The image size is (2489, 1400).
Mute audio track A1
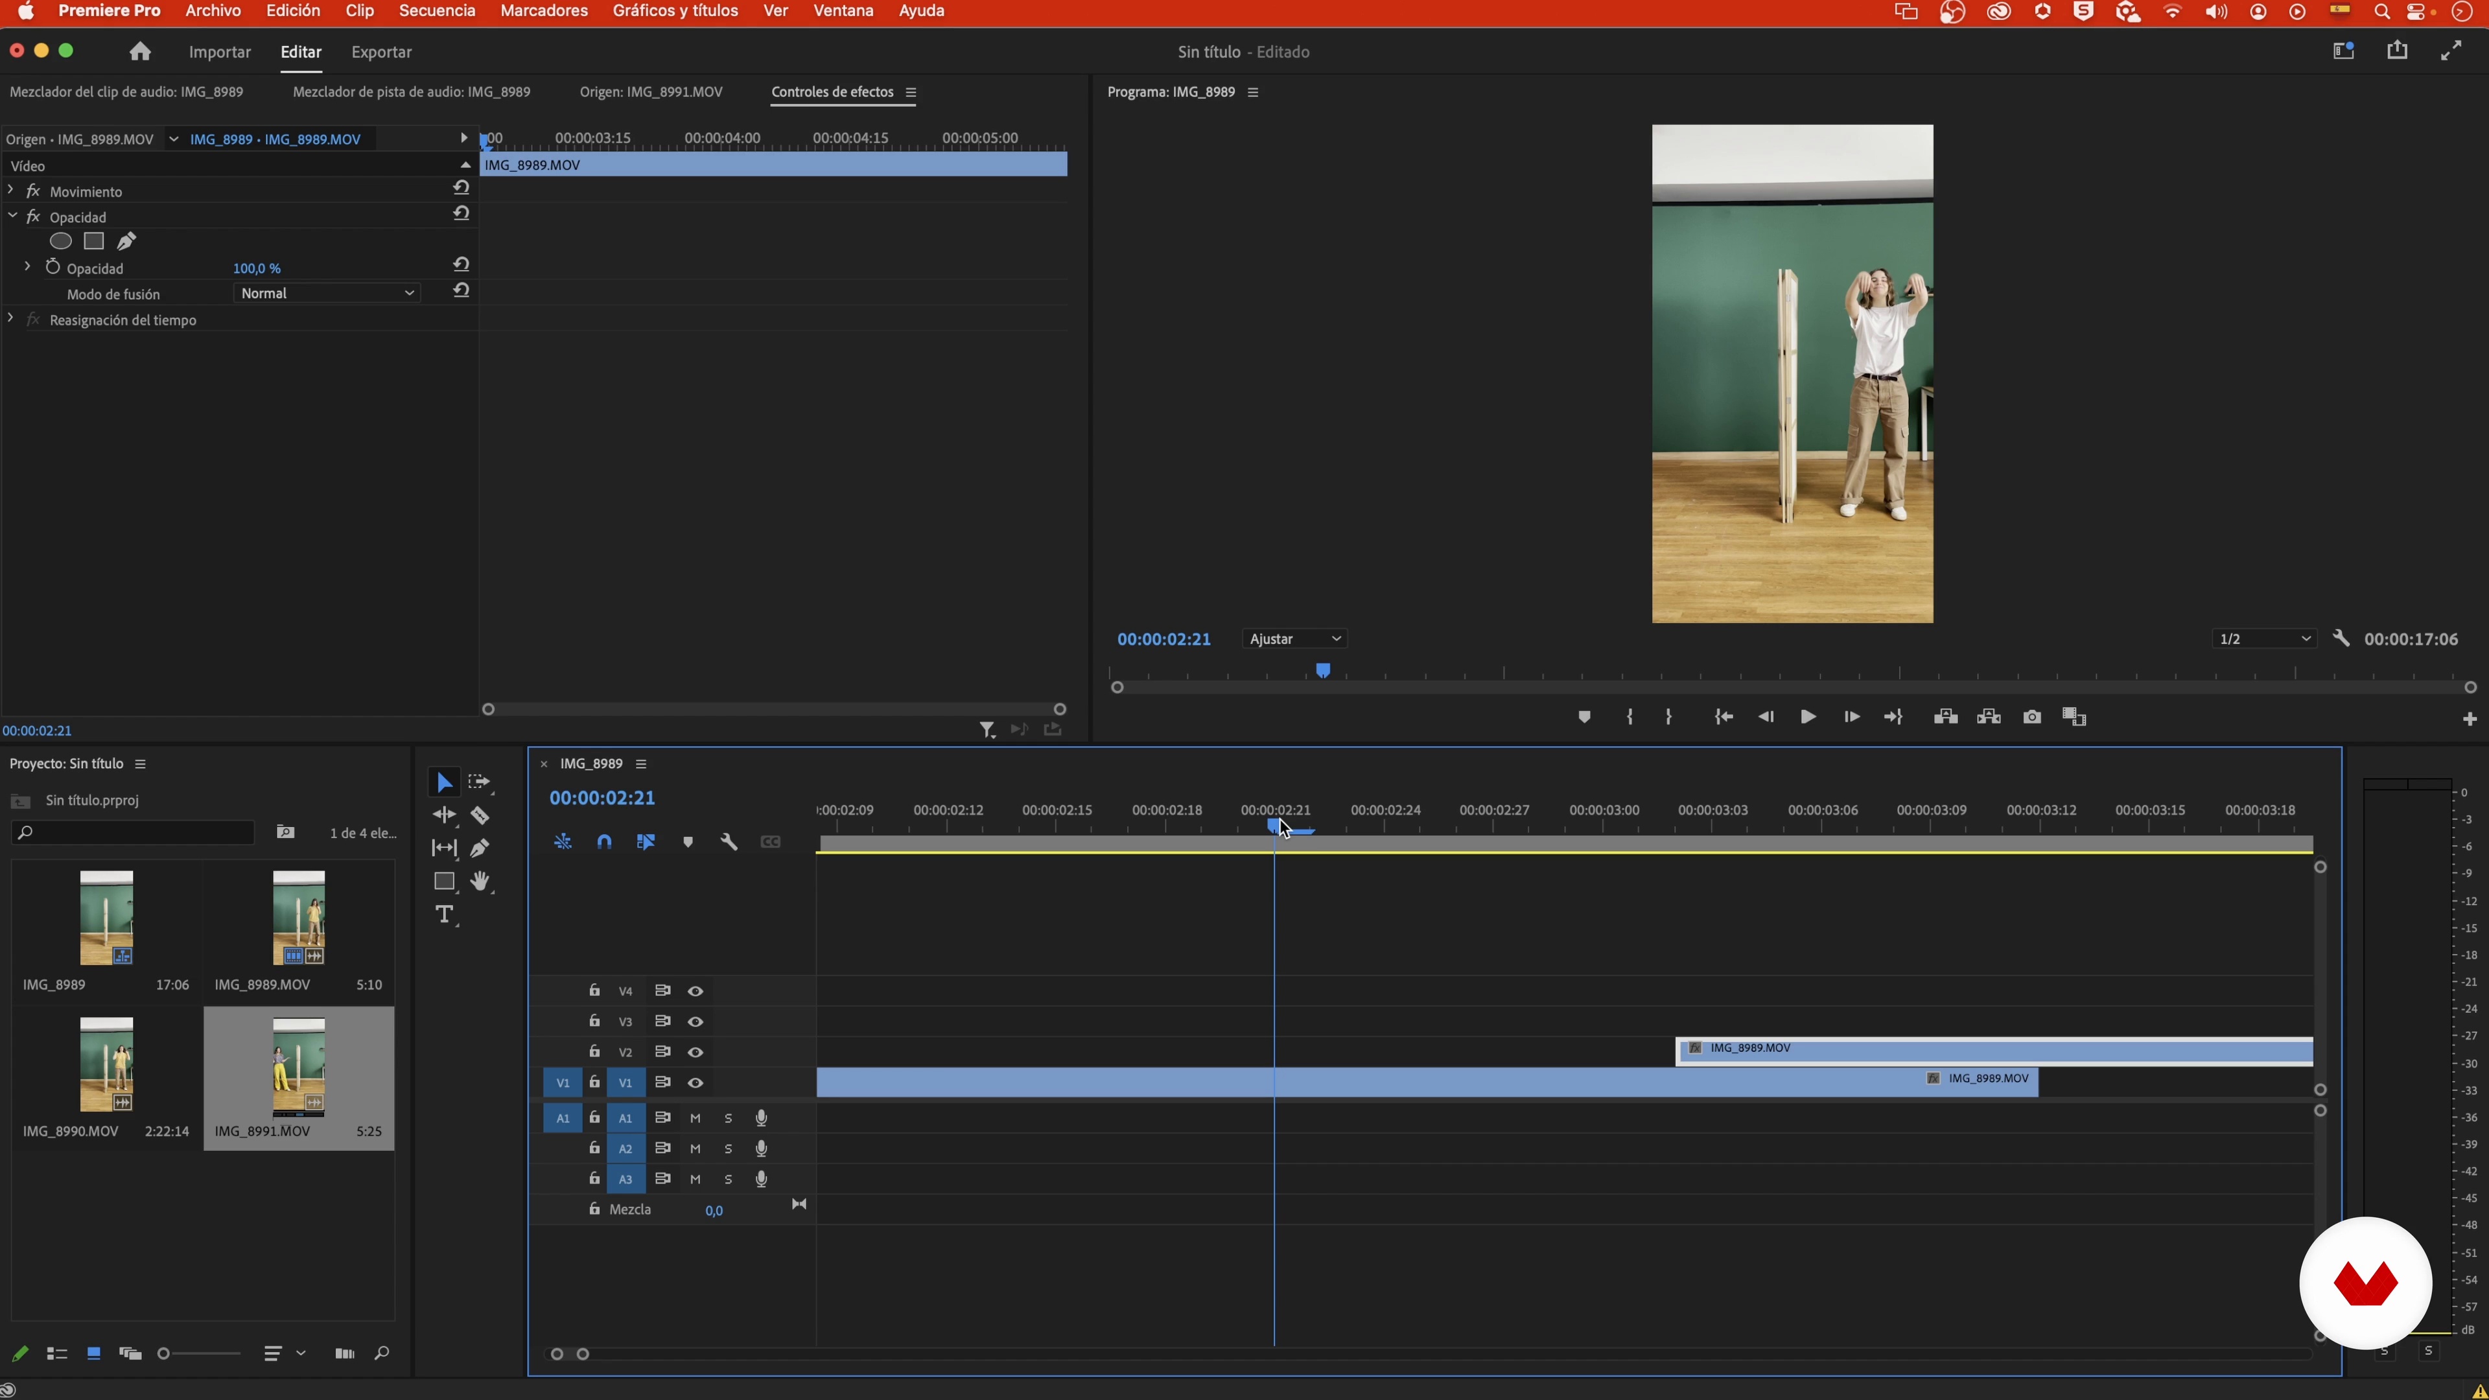(695, 1118)
